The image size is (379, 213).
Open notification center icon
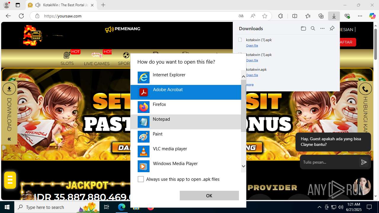369,207
